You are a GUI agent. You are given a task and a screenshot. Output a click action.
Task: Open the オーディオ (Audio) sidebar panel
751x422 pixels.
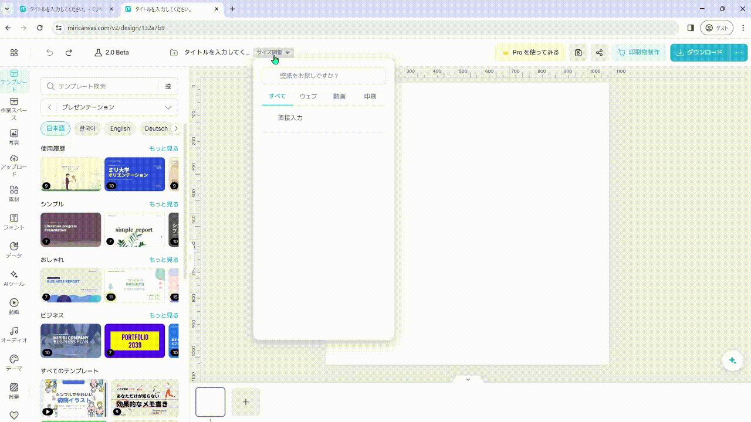(x=14, y=334)
